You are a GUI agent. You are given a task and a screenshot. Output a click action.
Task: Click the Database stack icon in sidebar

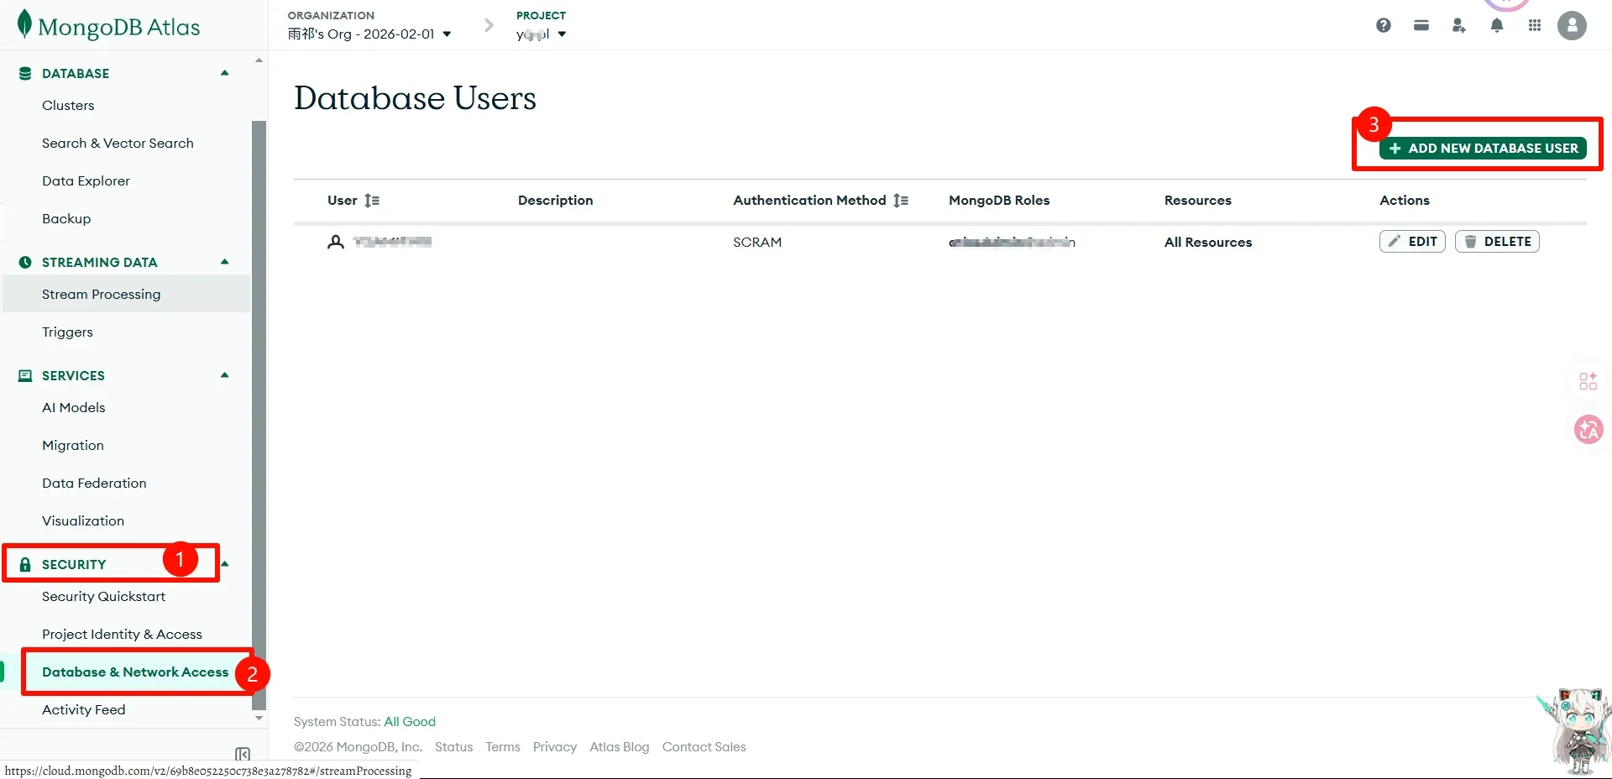pyautogui.click(x=25, y=73)
